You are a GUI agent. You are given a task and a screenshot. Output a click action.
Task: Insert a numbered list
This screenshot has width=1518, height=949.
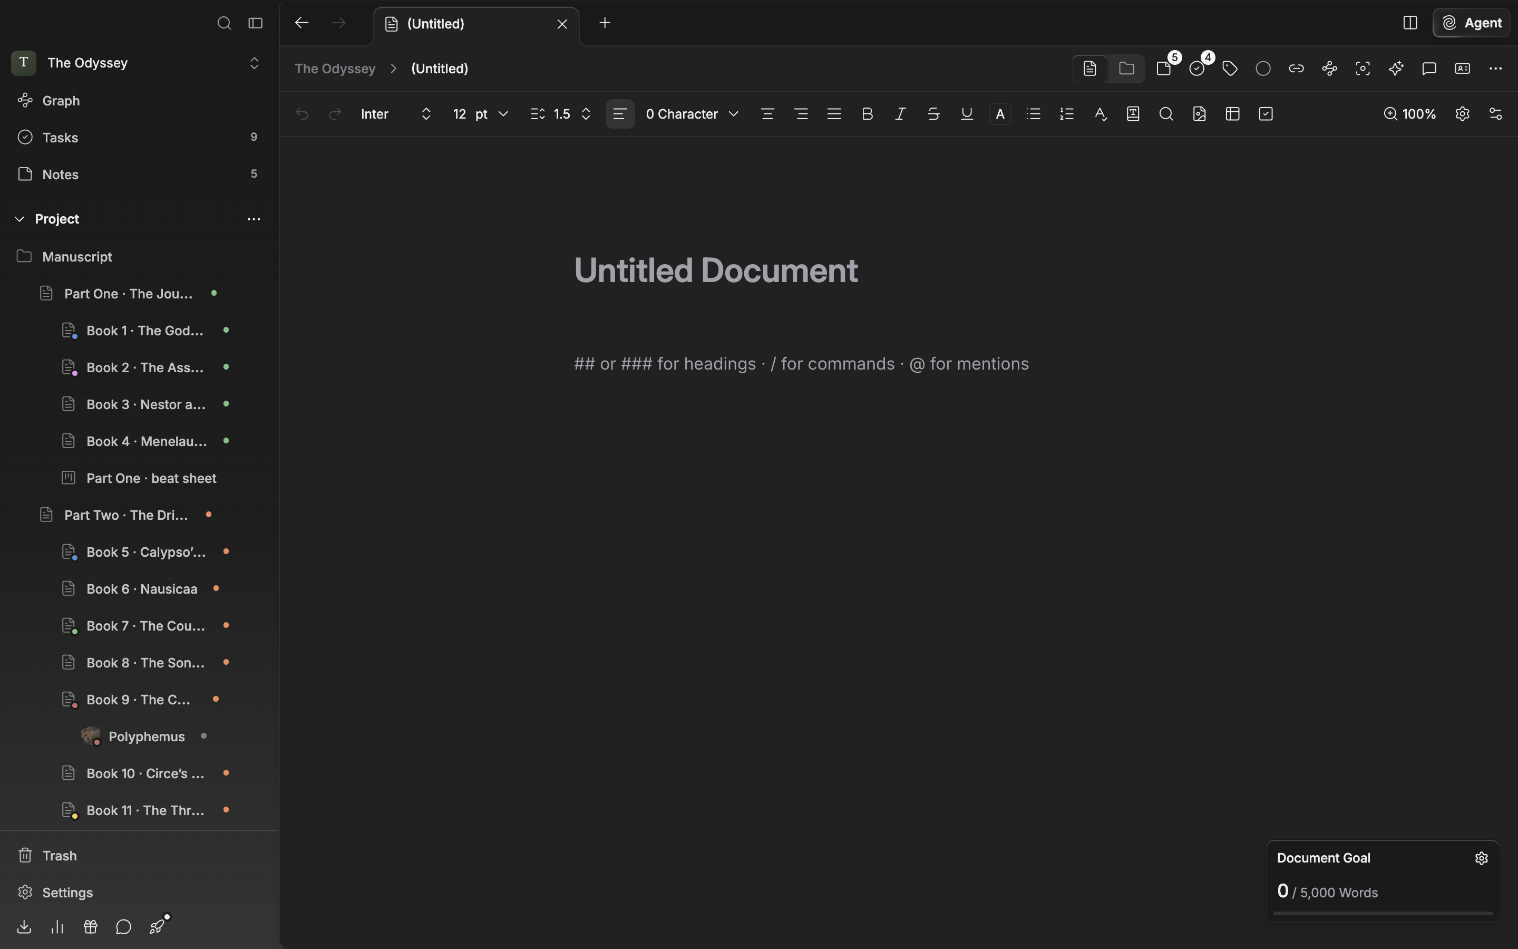point(1067,114)
